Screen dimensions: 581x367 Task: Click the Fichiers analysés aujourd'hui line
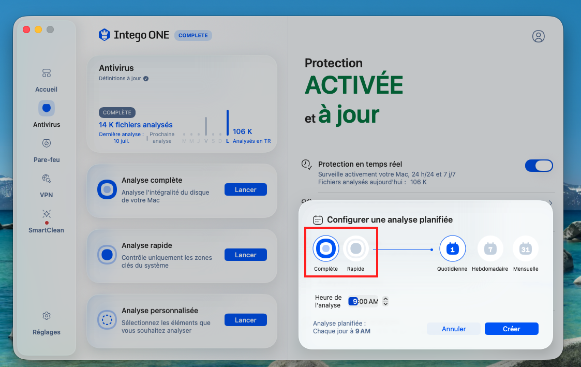373,182
